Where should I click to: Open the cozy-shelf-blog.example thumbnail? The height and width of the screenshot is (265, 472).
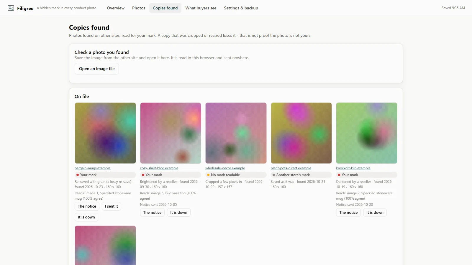pos(171,133)
